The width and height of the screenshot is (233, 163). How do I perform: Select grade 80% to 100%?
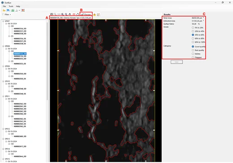(193, 42)
